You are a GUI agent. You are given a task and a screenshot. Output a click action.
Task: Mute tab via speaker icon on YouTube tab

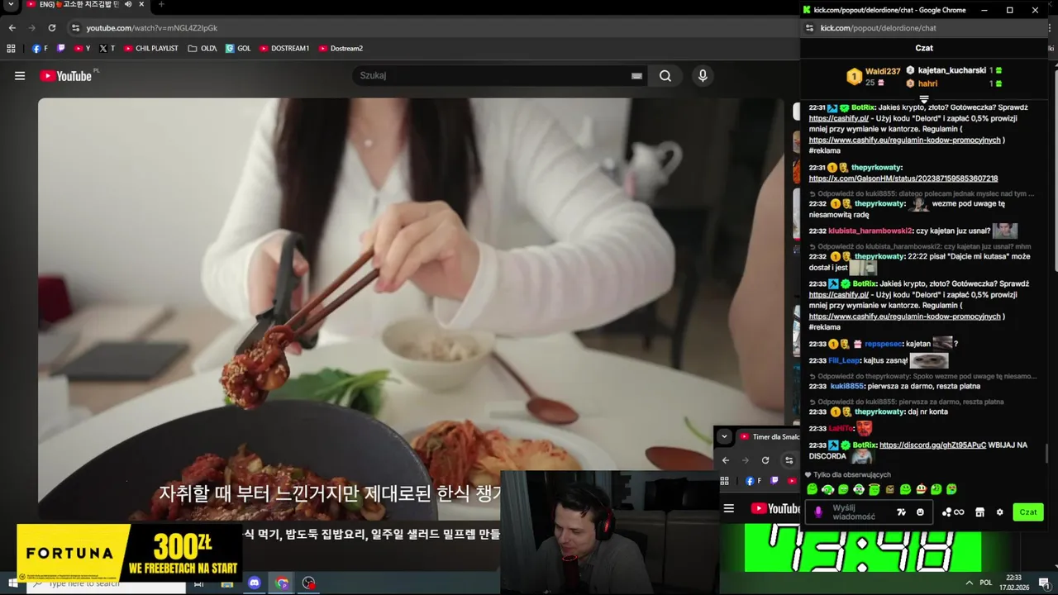tap(127, 5)
